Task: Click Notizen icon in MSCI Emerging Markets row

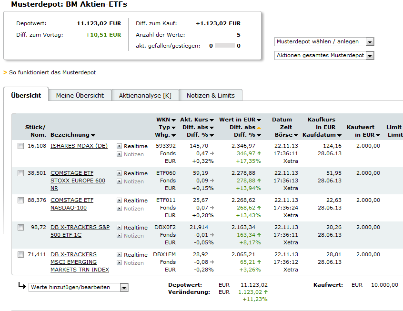Action: click(x=119, y=263)
